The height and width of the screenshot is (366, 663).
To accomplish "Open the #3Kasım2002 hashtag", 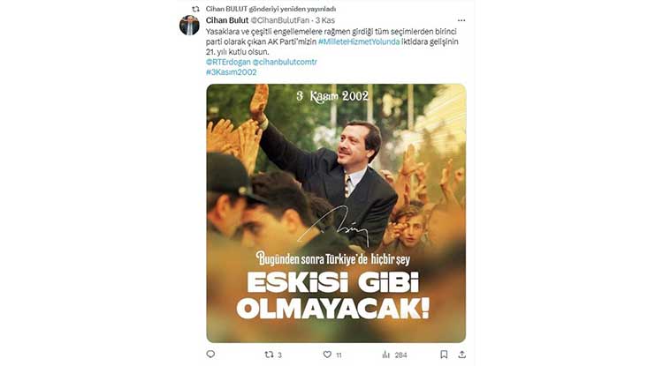I will tap(232, 72).
